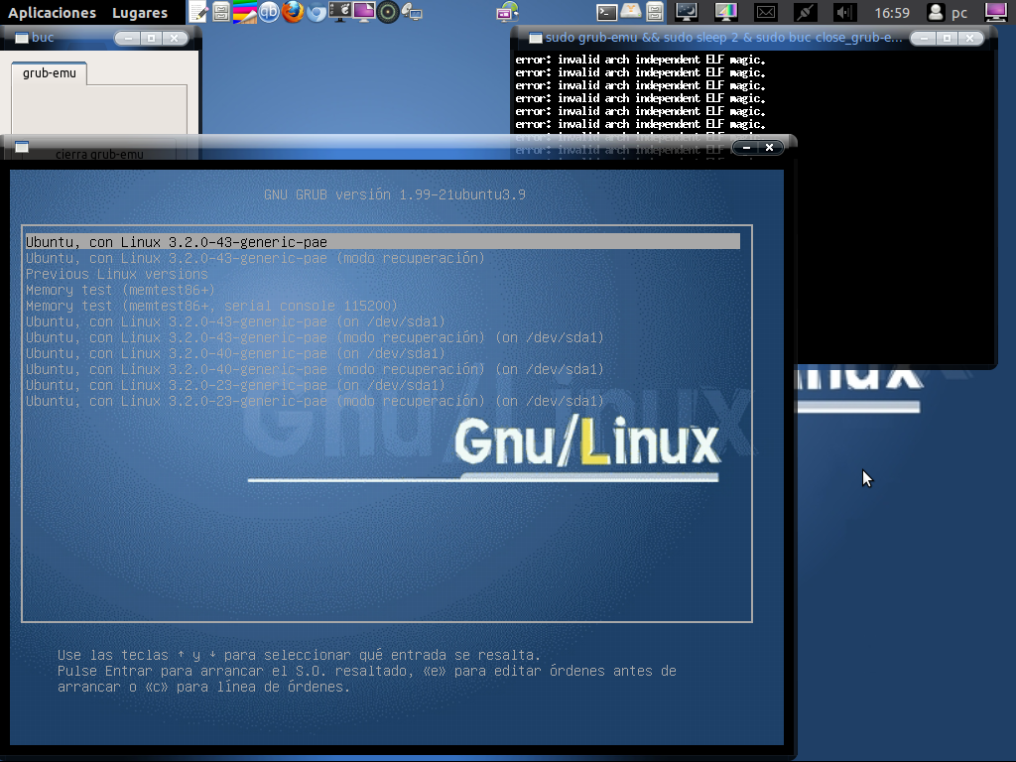
Task: Open the mail envelope tray icon
Action: [x=765, y=12]
